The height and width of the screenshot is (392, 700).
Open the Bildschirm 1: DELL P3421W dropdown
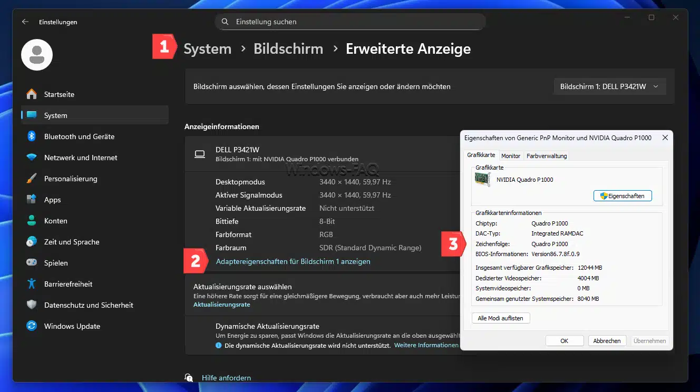click(609, 86)
